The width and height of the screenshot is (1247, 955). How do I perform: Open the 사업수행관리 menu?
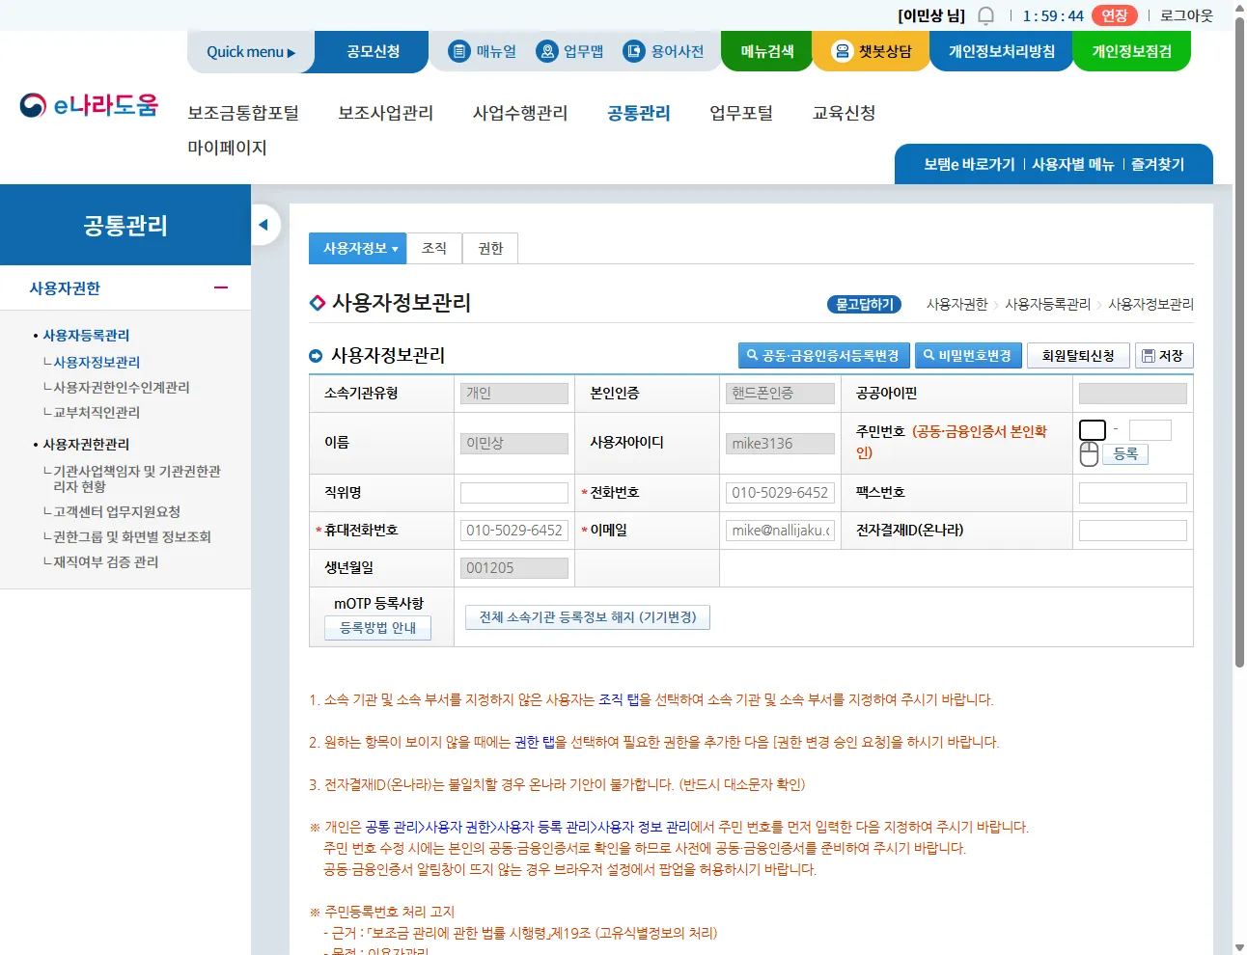coord(520,113)
